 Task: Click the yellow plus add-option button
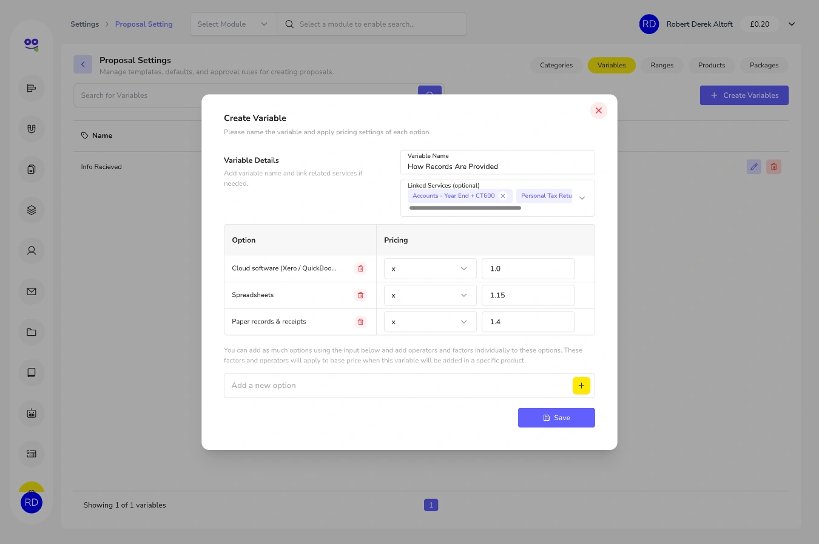(581, 386)
